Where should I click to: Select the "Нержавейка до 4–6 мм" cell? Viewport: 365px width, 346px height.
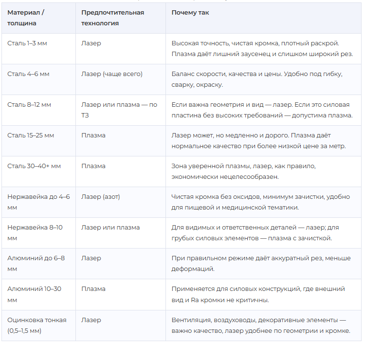[x=38, y=202]
